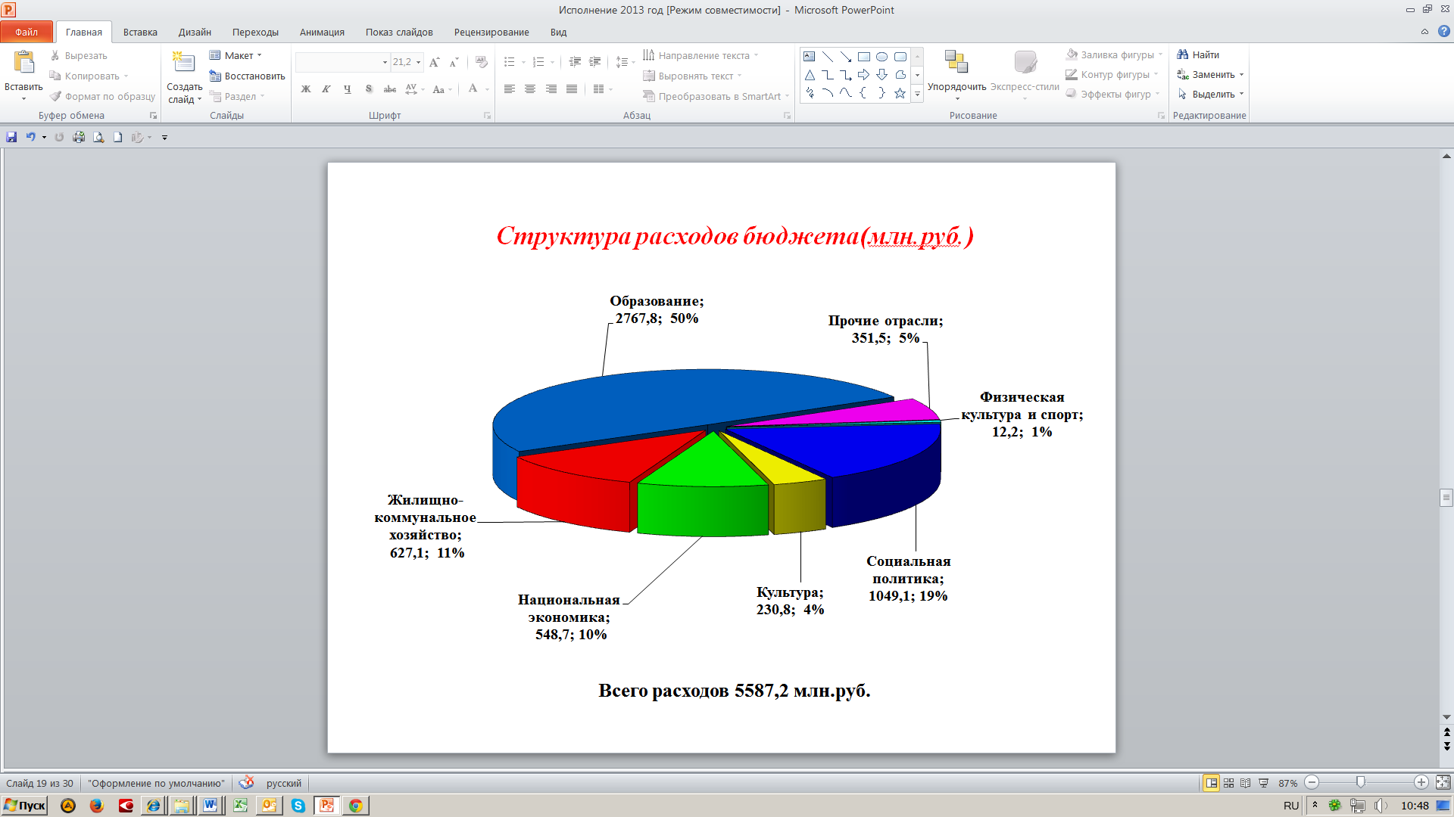Click the Найти binoculars button
1454x817 pixels.
point(1197,54)
